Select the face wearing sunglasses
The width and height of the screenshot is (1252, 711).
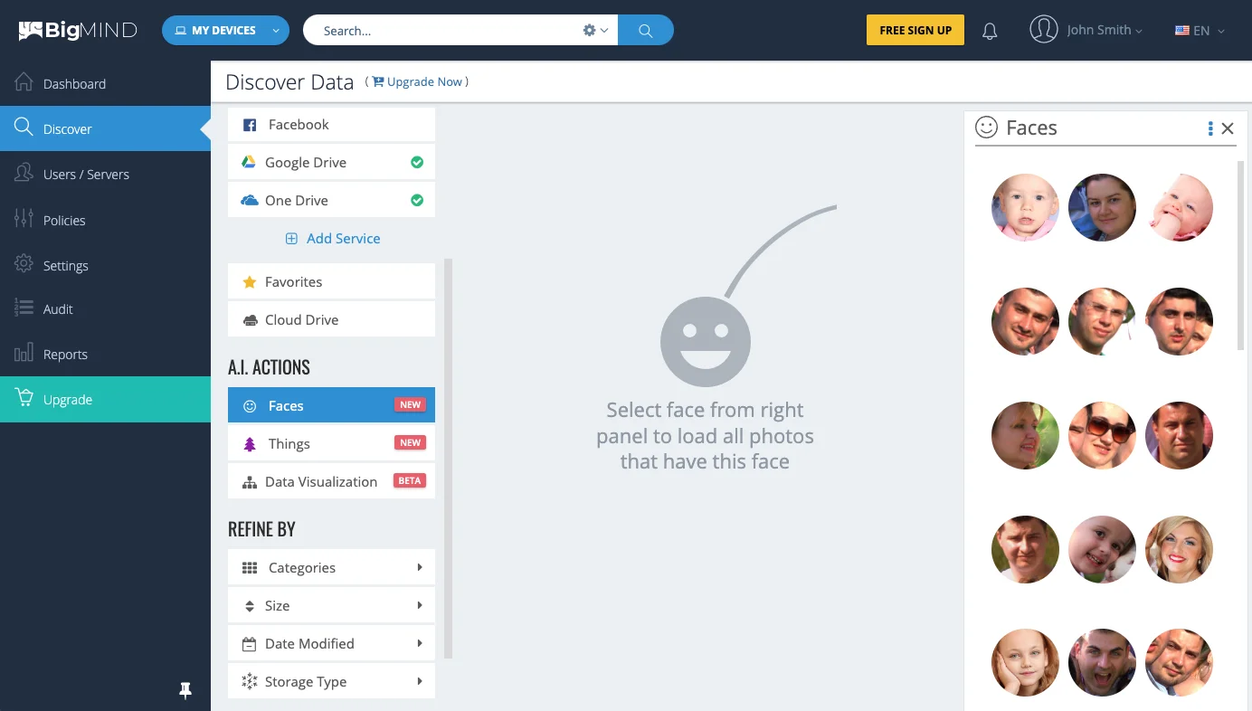(1102, 435)
